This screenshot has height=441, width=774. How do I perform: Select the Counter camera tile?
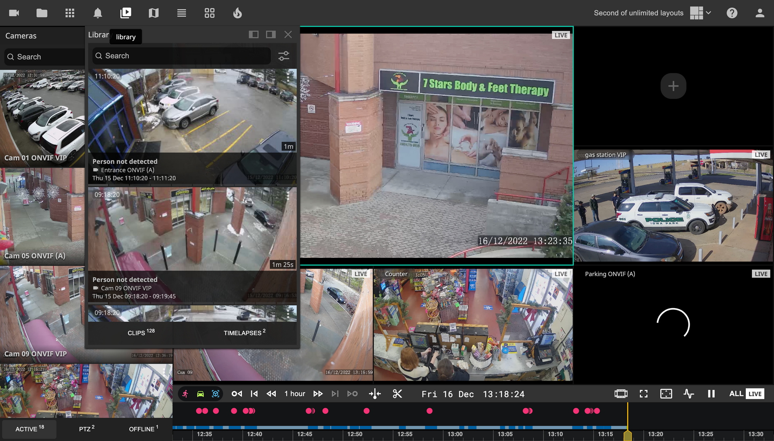click(x=473, y=325)
